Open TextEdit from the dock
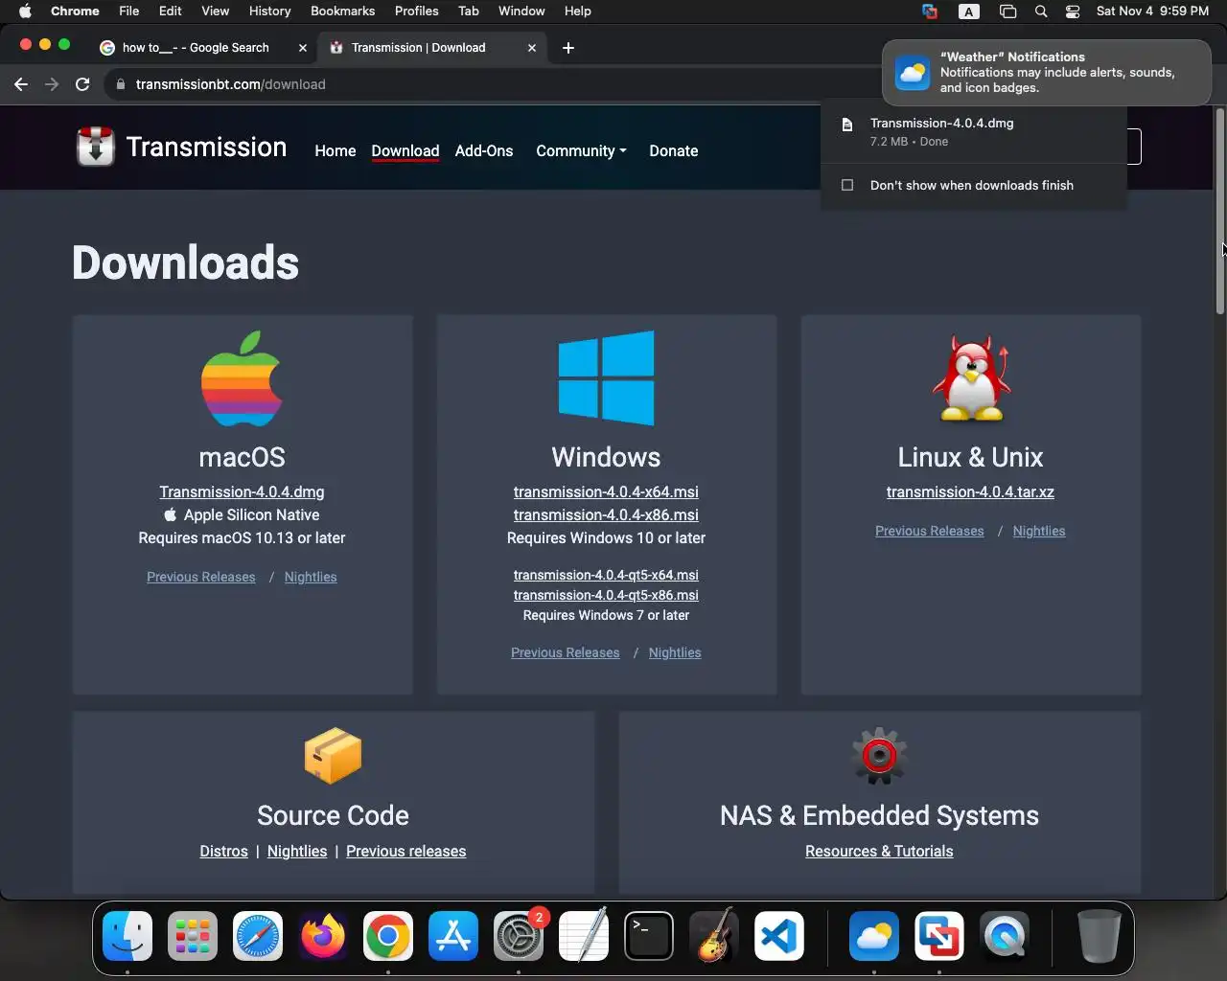Image resolution: width=1227 pixels, height=981 pixels. click(584, 936)
